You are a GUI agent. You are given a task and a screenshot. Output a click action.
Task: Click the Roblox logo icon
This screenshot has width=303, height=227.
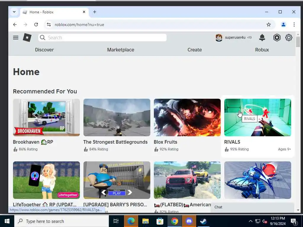pos(27,38)
